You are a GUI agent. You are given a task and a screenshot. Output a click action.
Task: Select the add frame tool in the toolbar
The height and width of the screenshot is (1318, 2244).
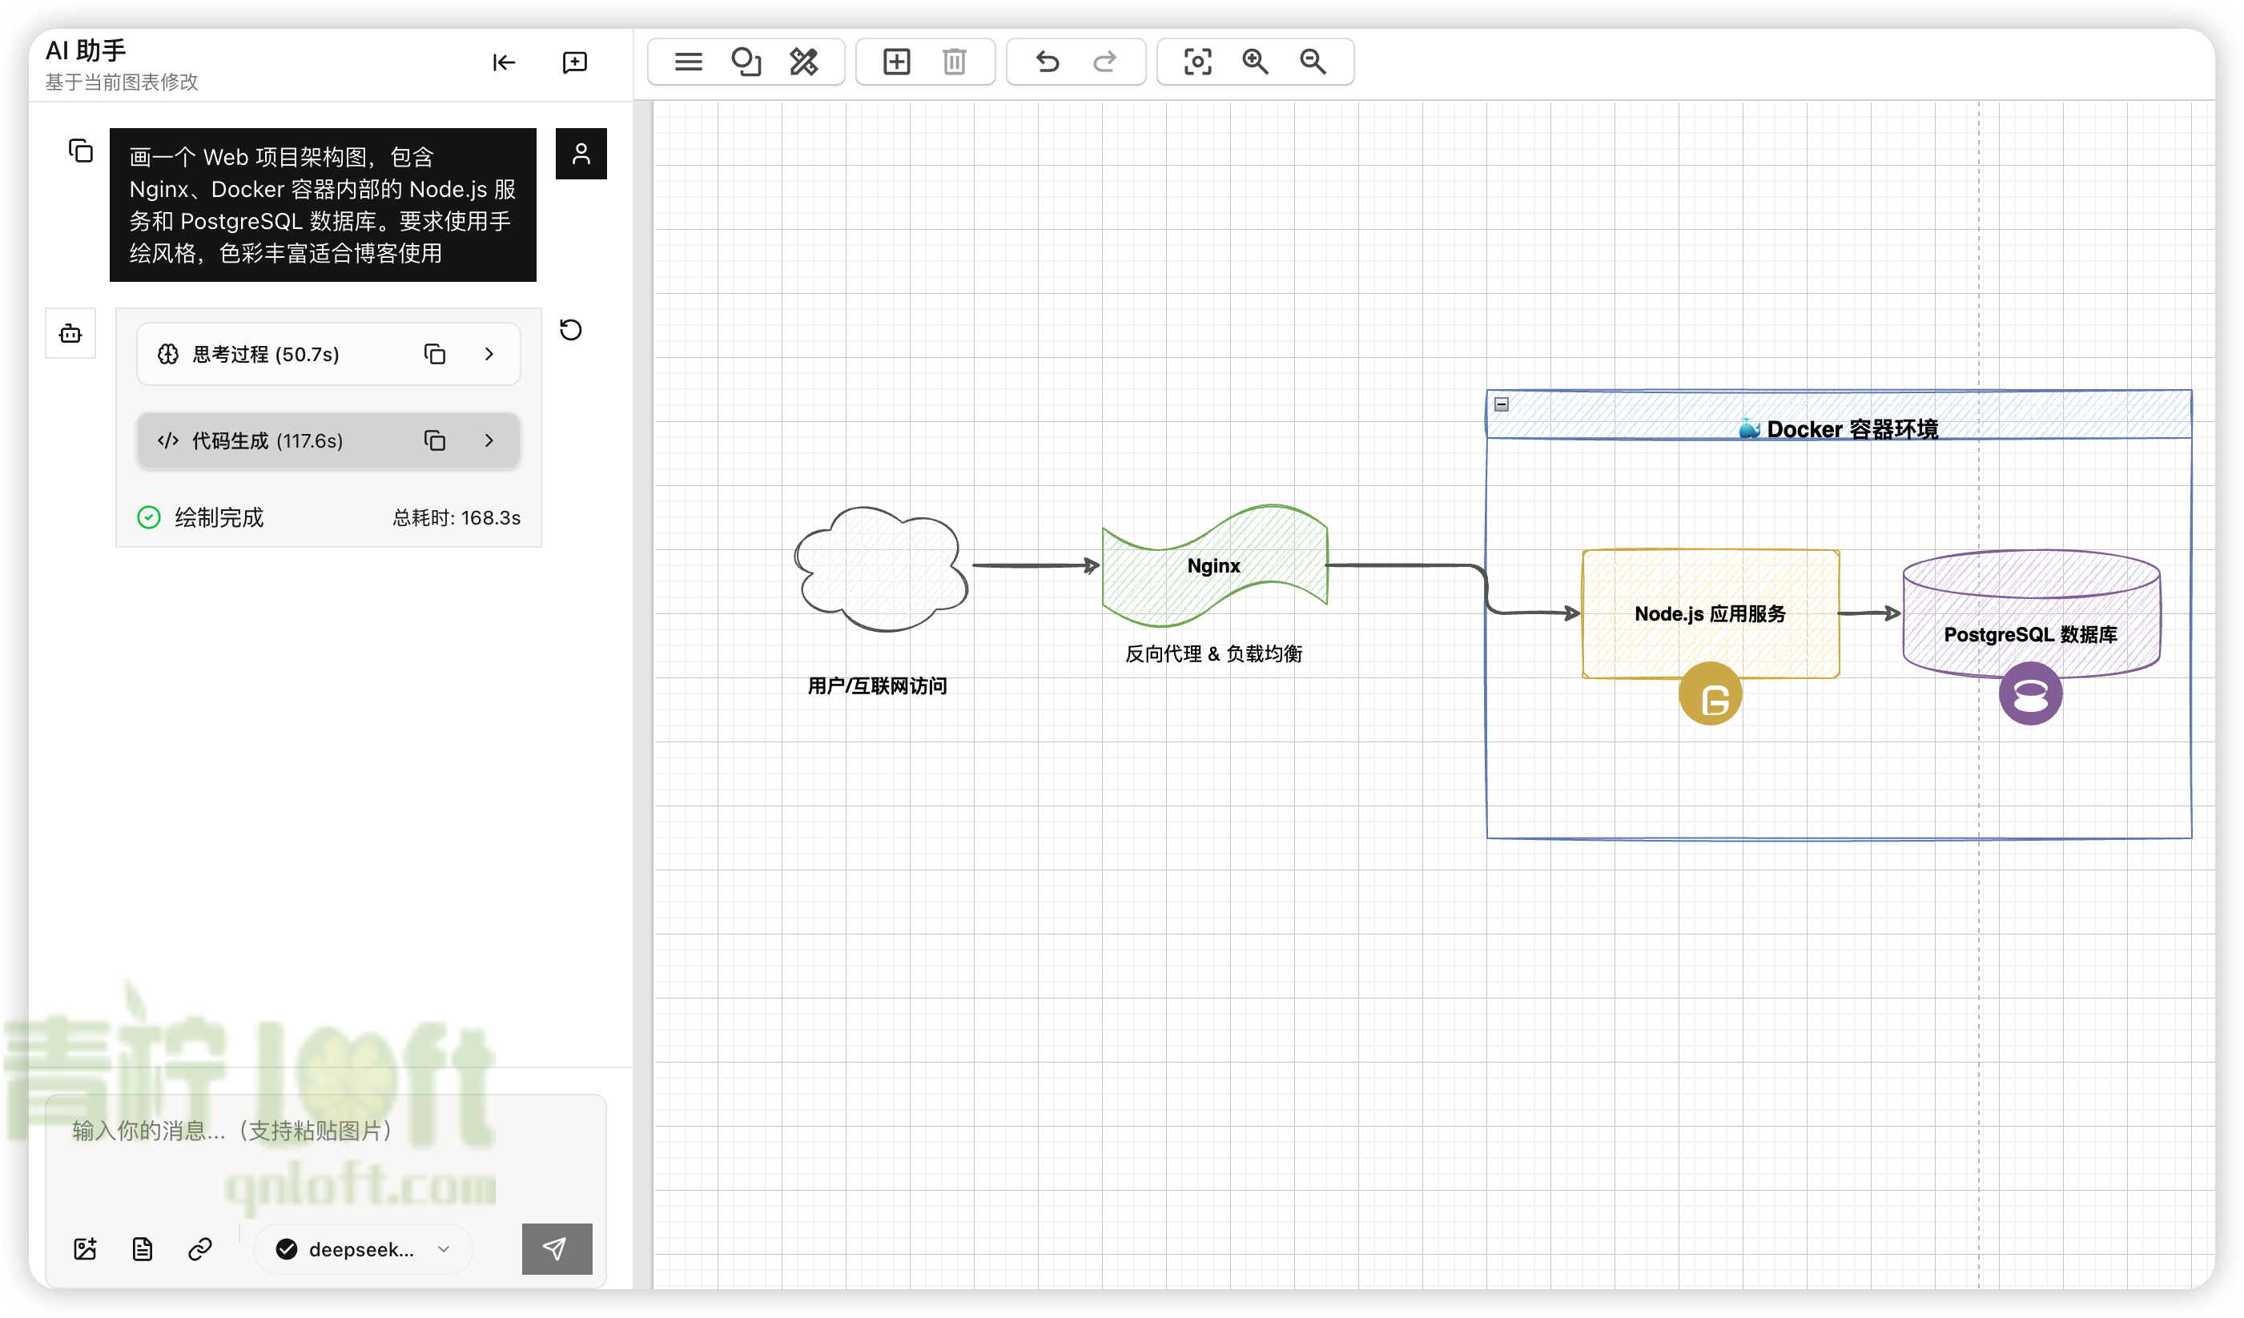click(896, 62)
